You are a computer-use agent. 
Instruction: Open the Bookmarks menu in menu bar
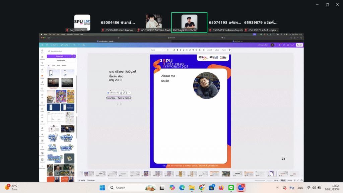pos(70,34)
